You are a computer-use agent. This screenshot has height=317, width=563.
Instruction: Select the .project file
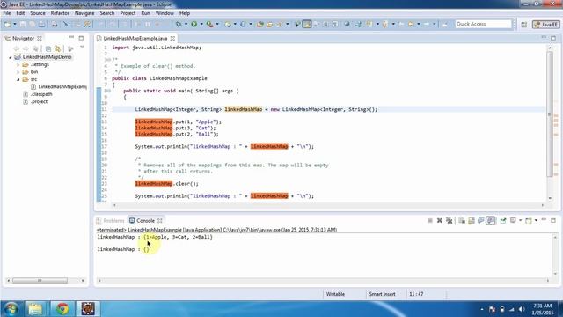(35, 102)
